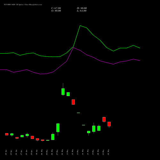
Task: Select the green candlestick for 19 May
Action: click(94, 129)
